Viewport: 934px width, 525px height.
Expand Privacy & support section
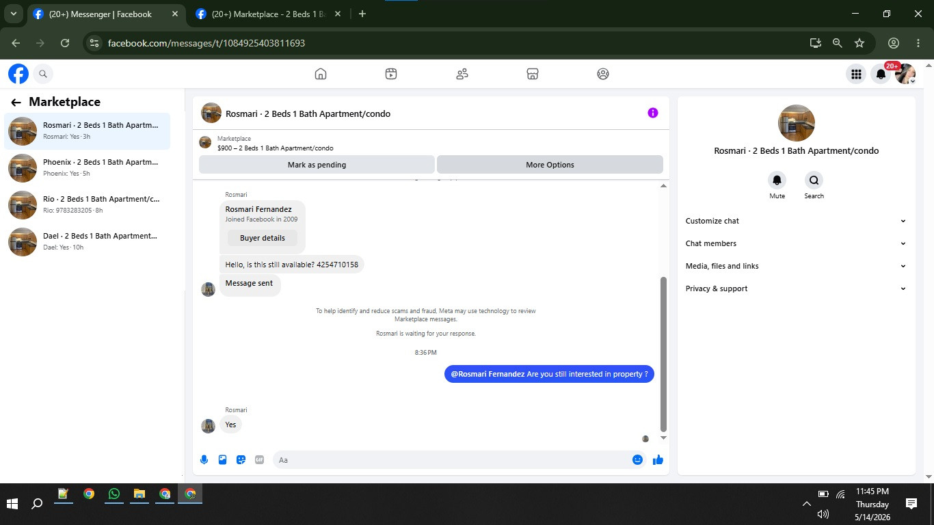pos(796,288)
